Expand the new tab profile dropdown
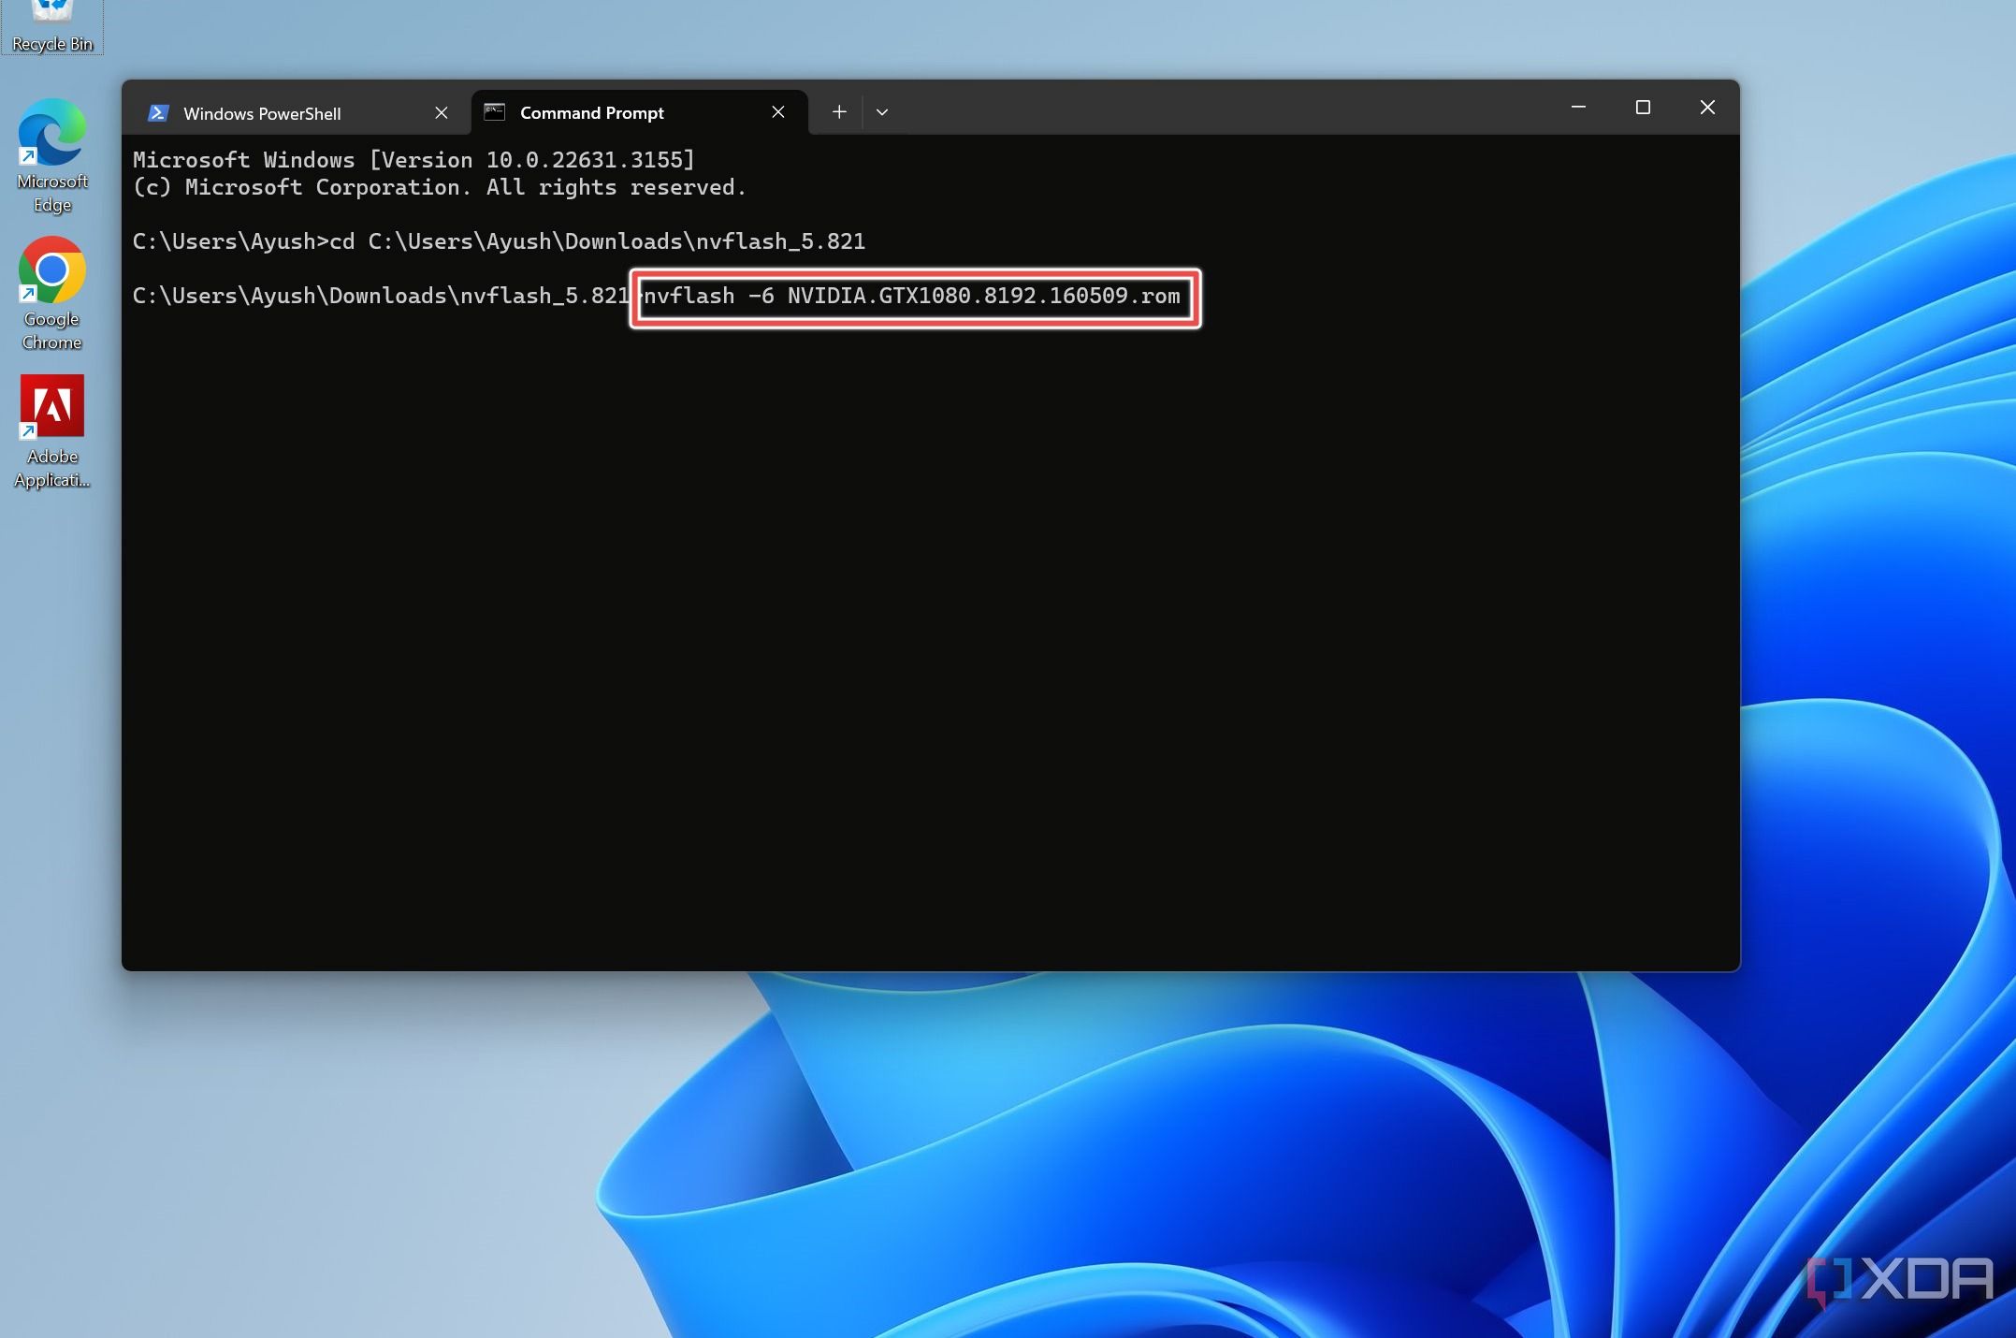 point(882,112)
